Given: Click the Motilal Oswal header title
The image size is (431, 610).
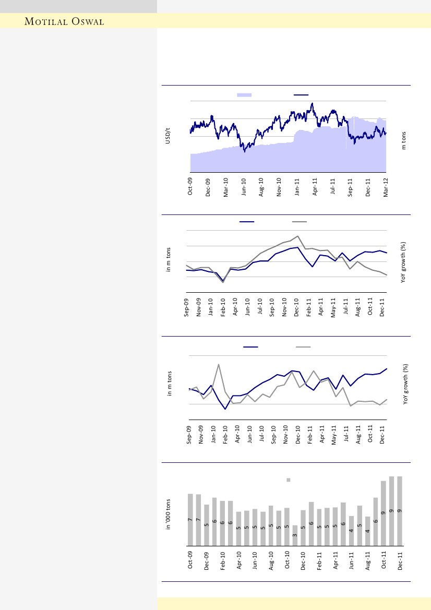Looking at the screenshot, I should pyautogui.click(x=65, y=21).
